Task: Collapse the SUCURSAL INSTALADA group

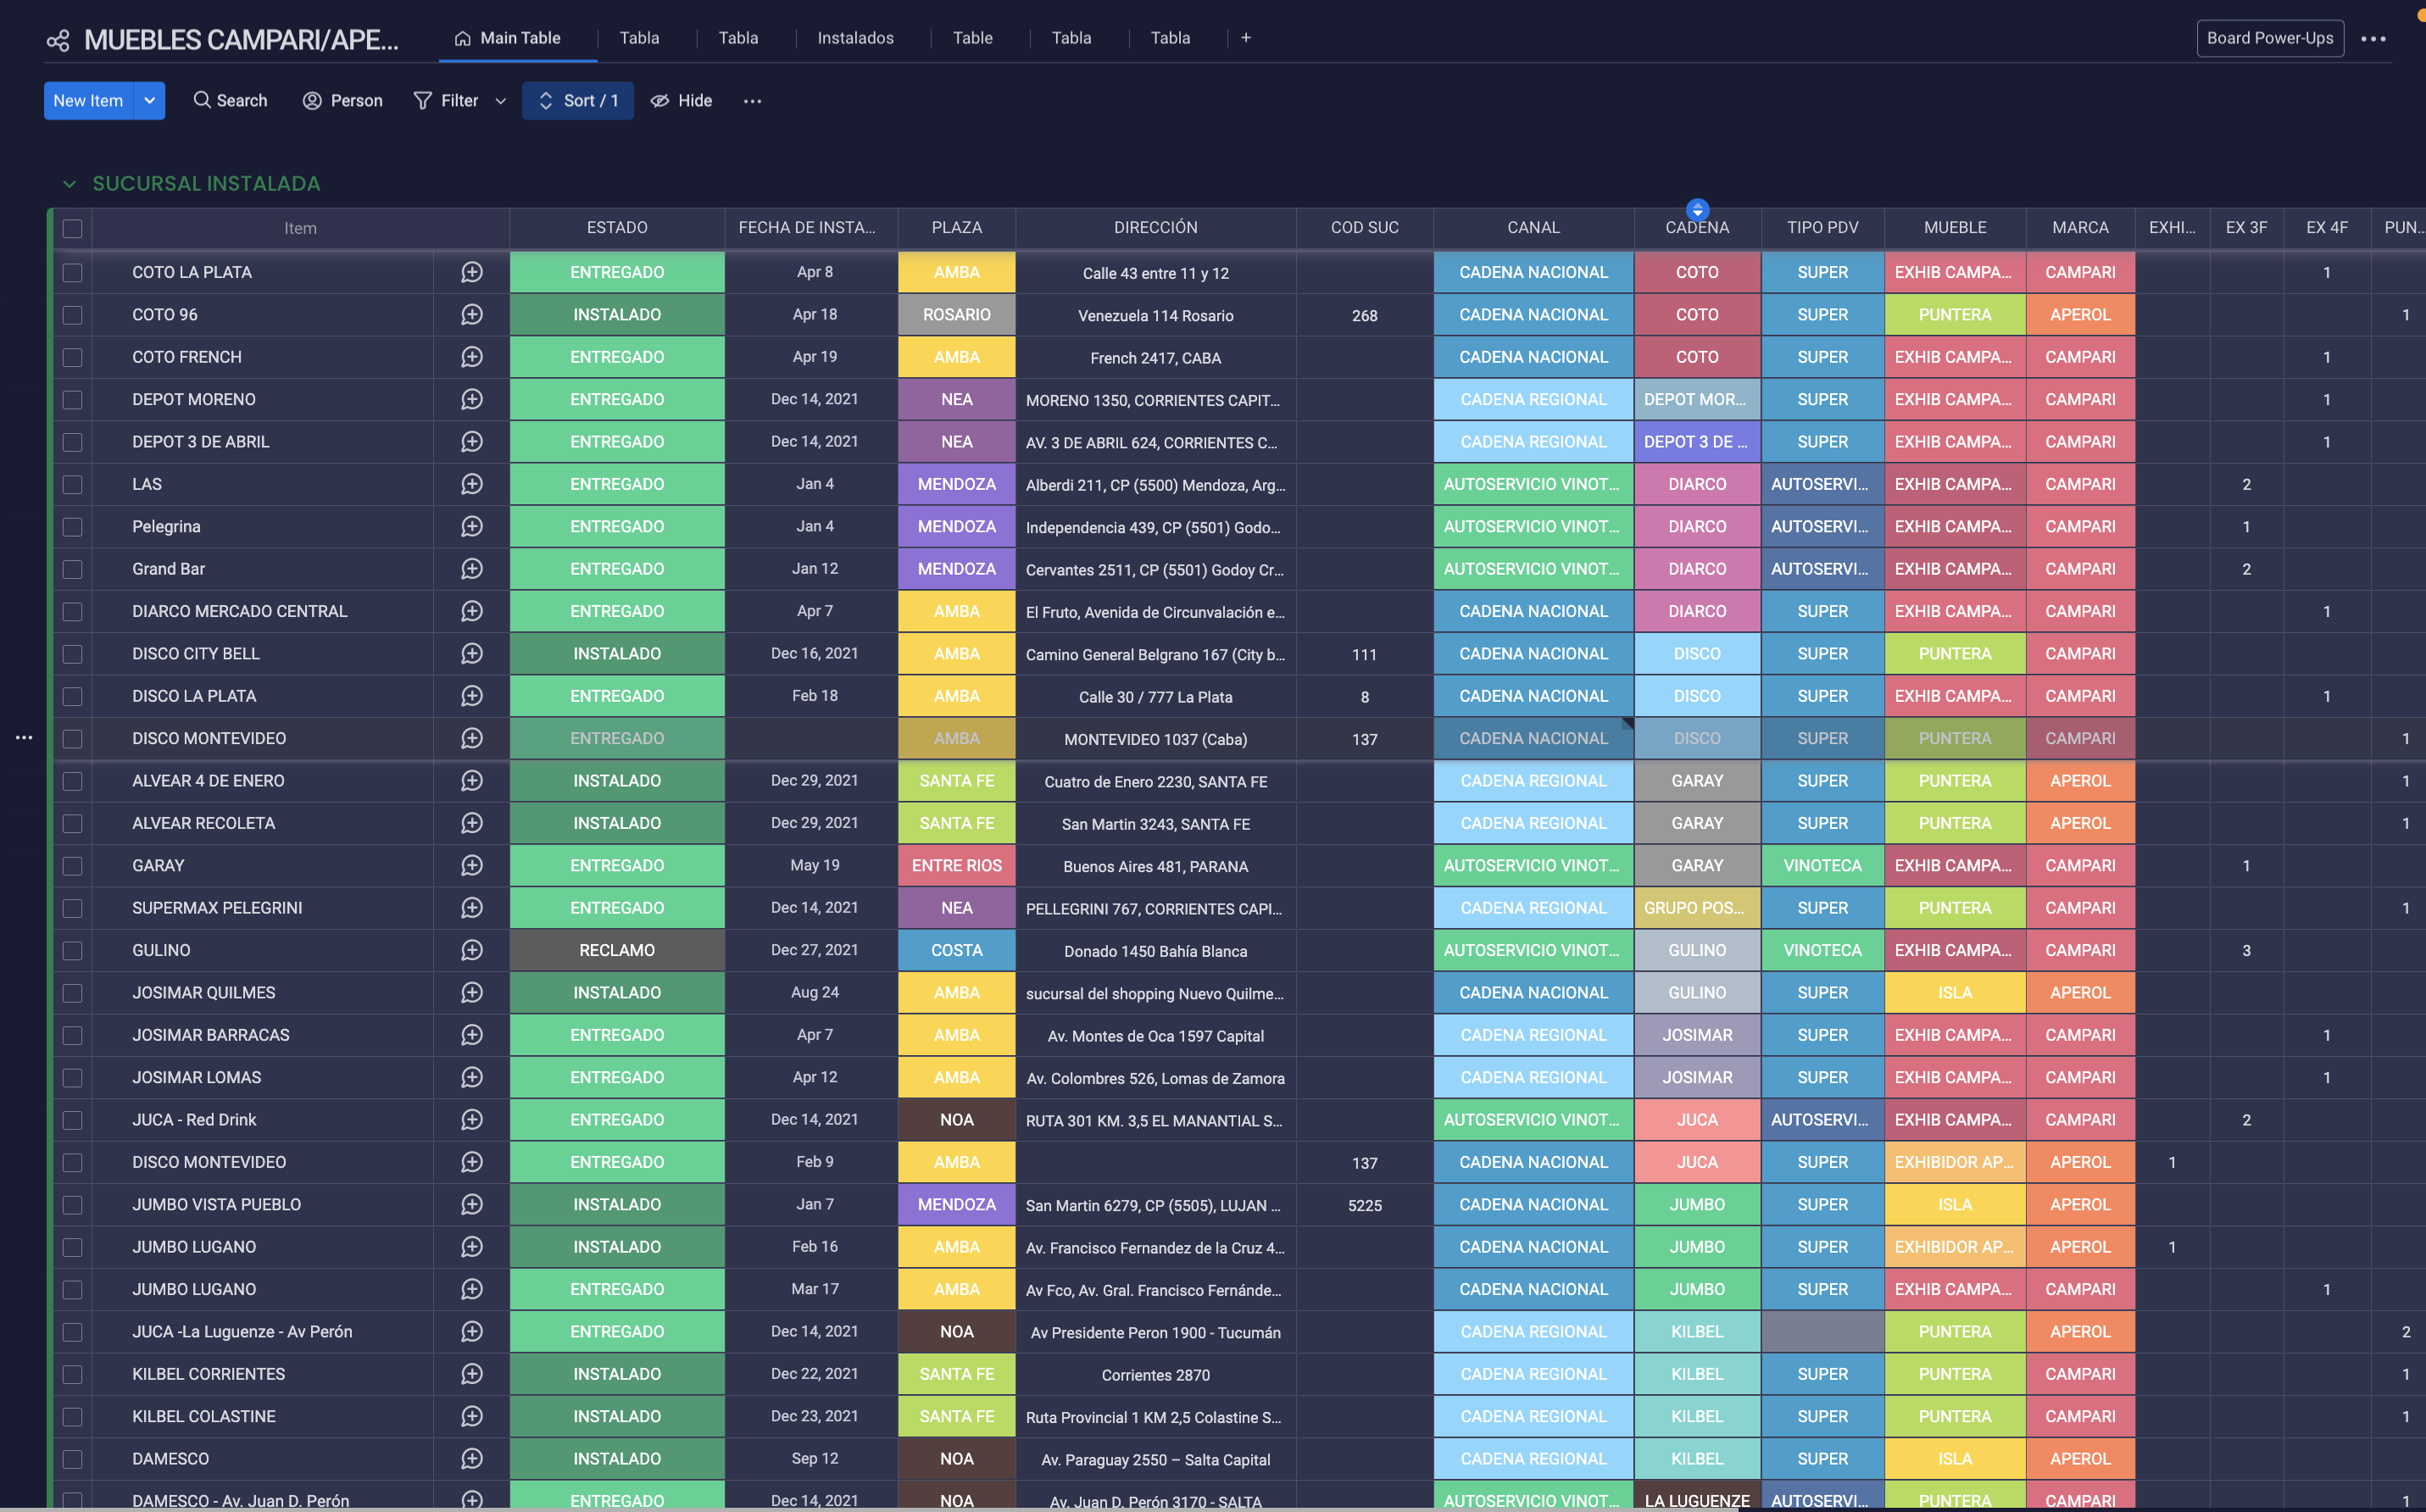Action: pos(69,184)
